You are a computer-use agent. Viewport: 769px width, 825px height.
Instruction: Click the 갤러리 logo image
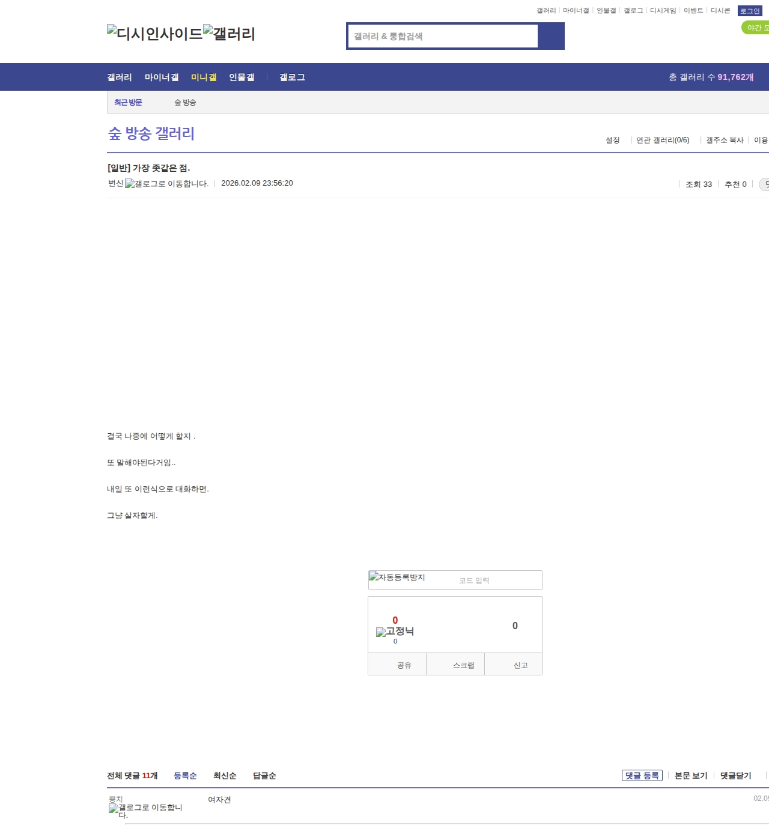(x=229, y=34)
